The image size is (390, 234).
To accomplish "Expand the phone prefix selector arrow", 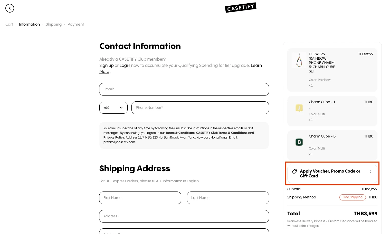I will [121, 108].
